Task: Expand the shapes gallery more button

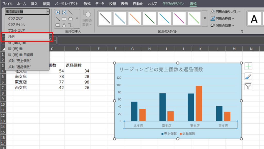Action: pyautogui.click(x=77, y=19)
